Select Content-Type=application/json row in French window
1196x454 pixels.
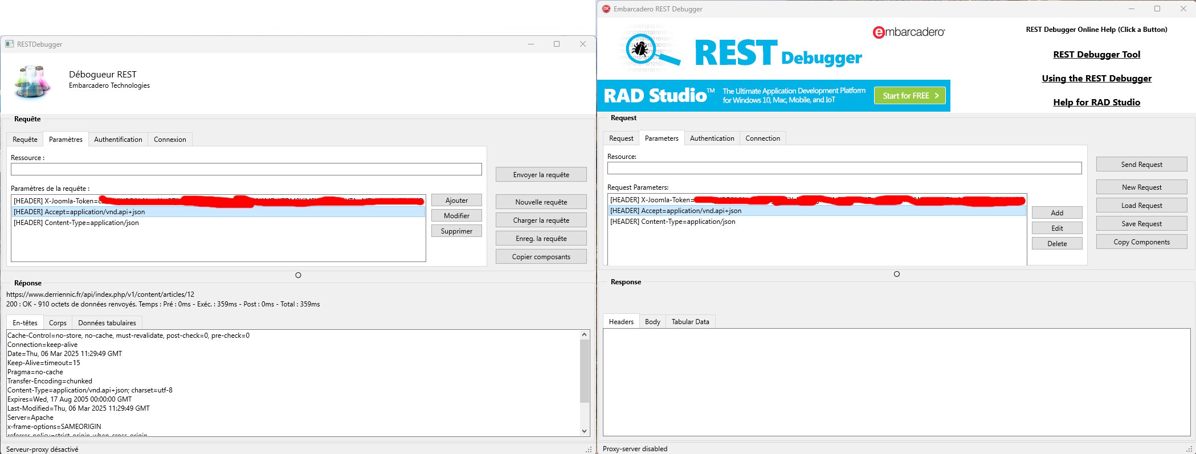(x=218, y=222)
